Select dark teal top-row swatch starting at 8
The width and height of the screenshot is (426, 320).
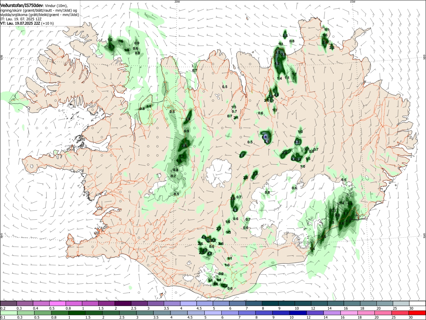point(270,303)
